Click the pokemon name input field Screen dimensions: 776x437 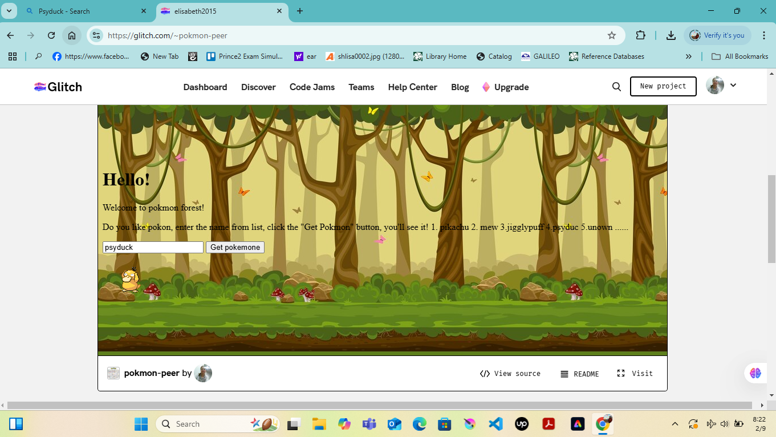pyautogui.click(x=153, y=247)
